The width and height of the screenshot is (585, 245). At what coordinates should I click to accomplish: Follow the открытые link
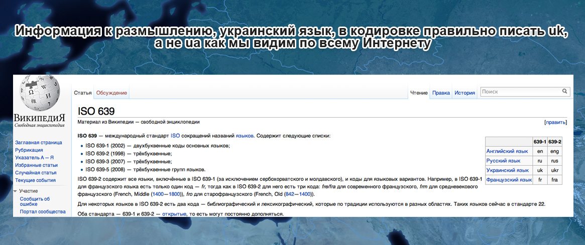pos(174,214)
